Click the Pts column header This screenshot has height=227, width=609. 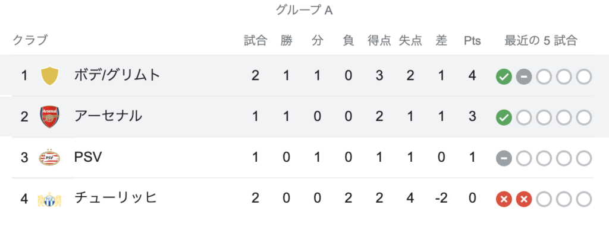pos(472,41)
